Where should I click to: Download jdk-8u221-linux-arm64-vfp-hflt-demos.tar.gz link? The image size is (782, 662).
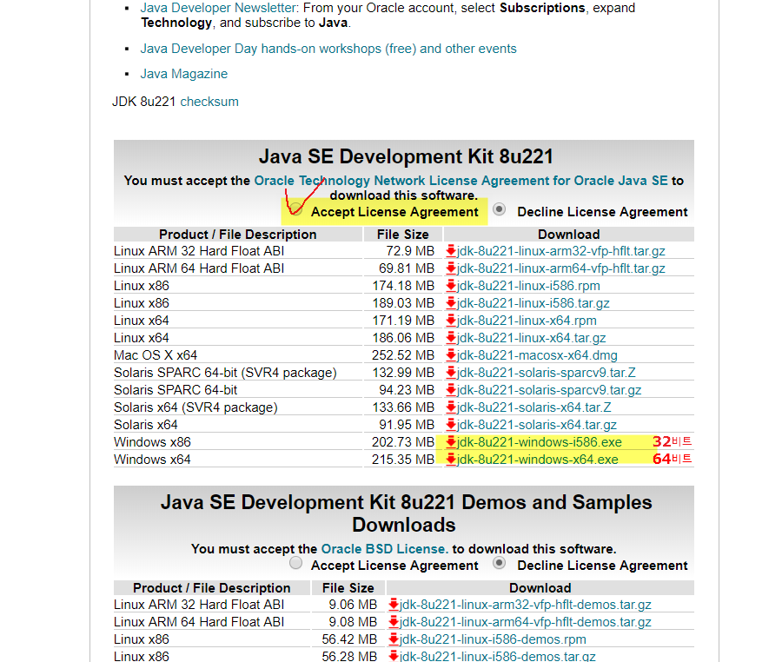click(x=526, y=622)
